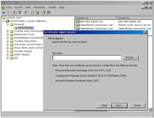This screenshot has height=118, width=154.
Task: Click the Browse... button
Action: [130, 58]
